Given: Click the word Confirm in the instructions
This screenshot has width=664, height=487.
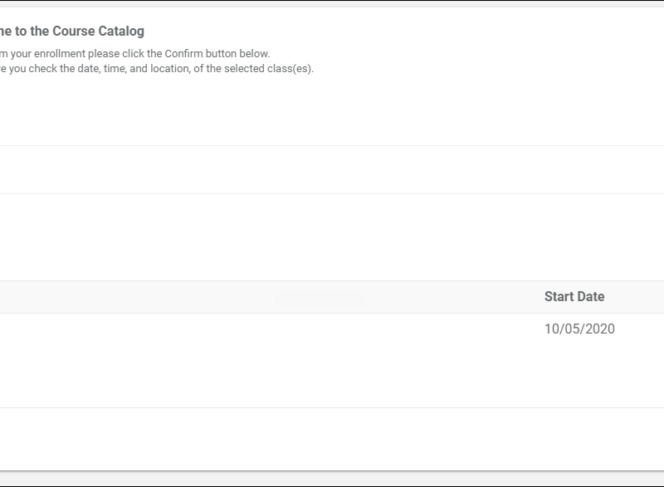Looking at the screenshot, I should click(x=183, y=54).
